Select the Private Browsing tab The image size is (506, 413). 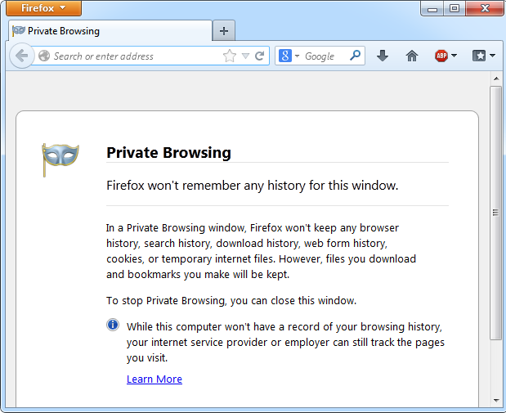110,31
